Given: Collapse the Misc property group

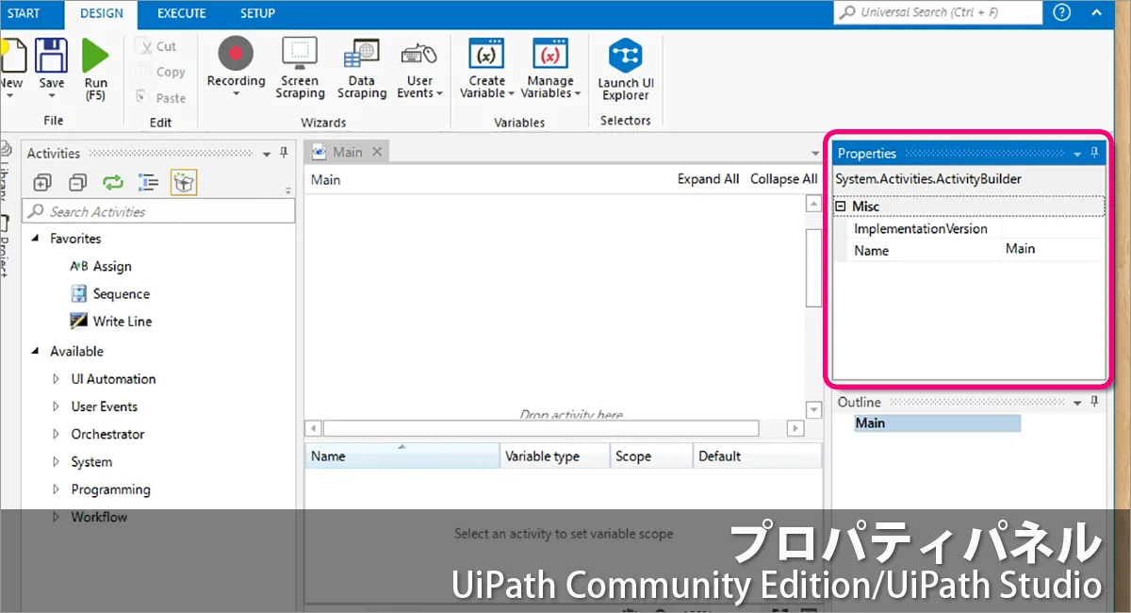Looking at the screenshot, I should (x=841, y=206).
